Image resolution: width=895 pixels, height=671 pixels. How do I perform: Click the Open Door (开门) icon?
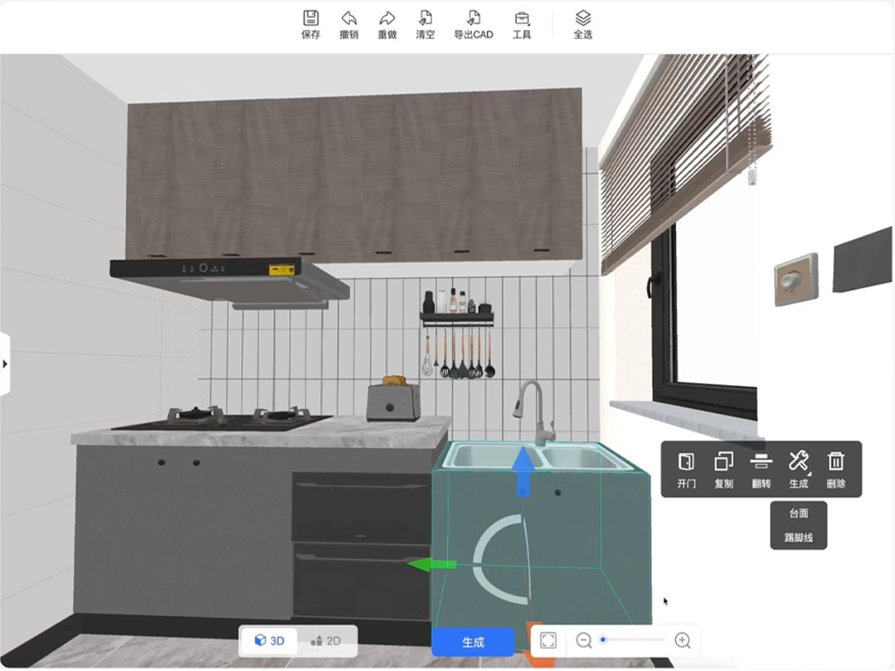click(686, 469)
